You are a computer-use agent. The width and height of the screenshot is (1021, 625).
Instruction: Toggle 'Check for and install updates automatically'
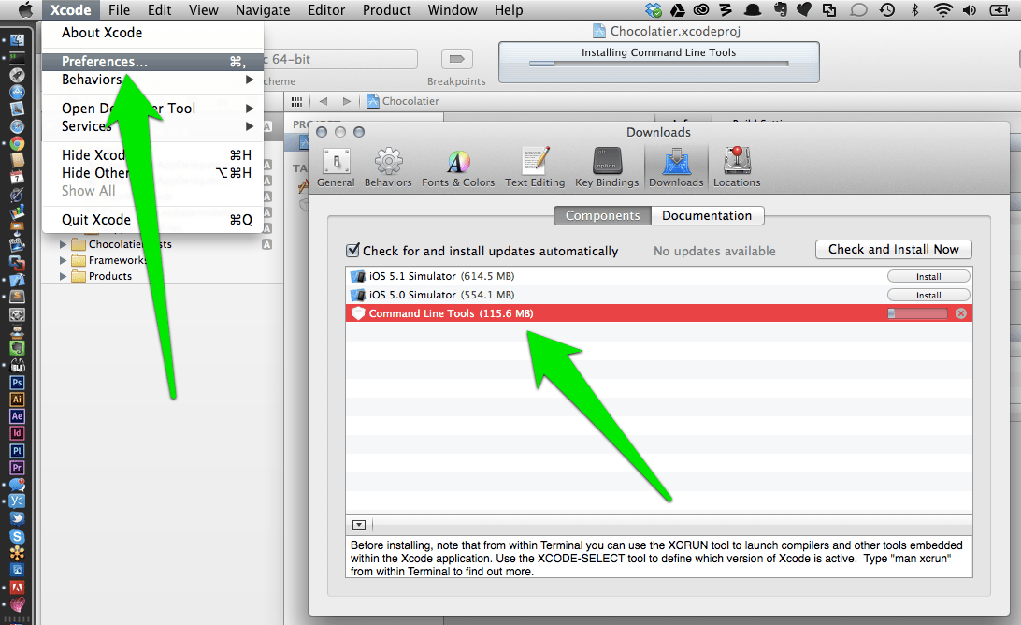[352, 250]
